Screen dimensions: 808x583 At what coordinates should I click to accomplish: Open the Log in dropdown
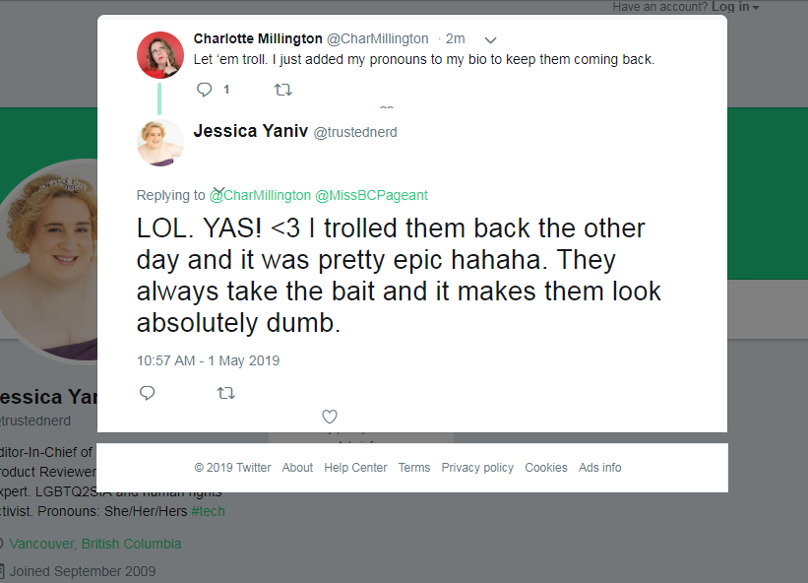pos(735,7)
